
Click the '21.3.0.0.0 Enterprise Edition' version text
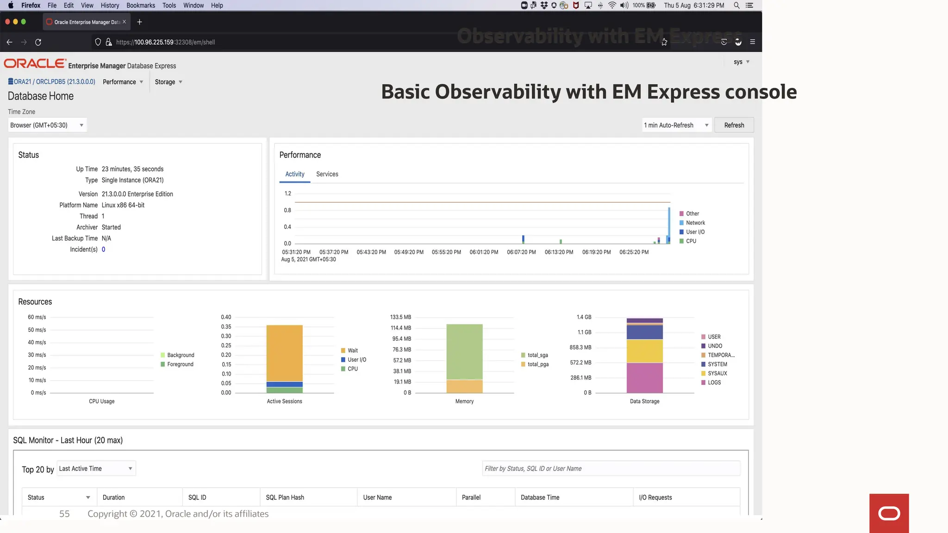137,194
